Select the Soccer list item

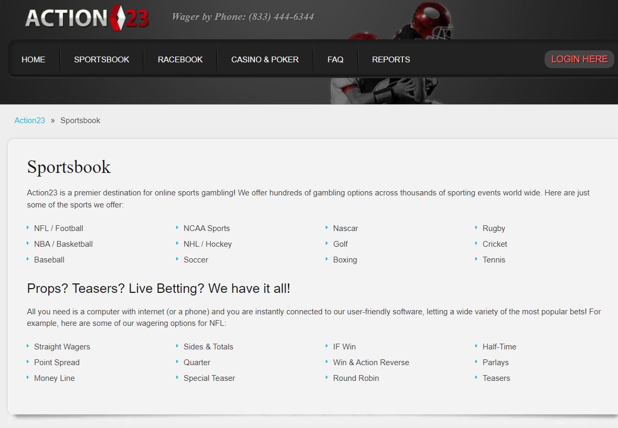(196, 260)
